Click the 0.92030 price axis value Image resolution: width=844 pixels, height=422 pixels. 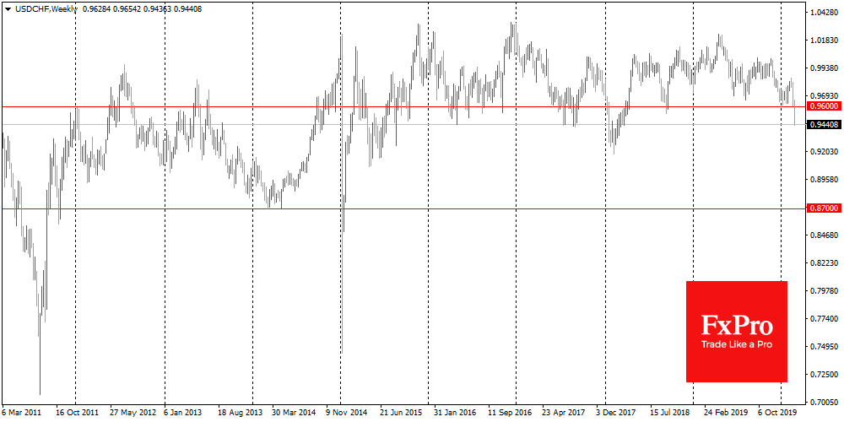(824, 152)
